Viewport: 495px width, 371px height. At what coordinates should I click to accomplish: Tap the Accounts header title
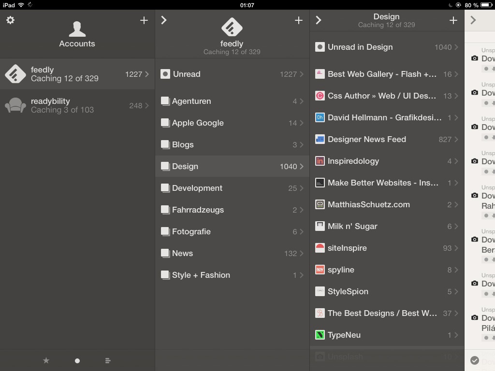[x=77, y=43]
